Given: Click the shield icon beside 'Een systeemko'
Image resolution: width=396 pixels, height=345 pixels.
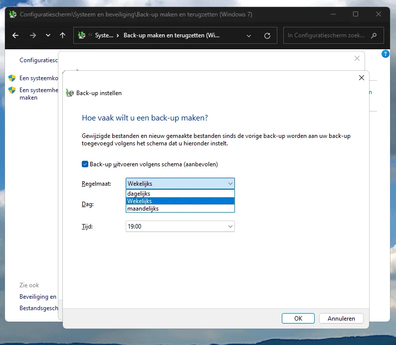Looking at the screenshot, I should tap(12, 78).
